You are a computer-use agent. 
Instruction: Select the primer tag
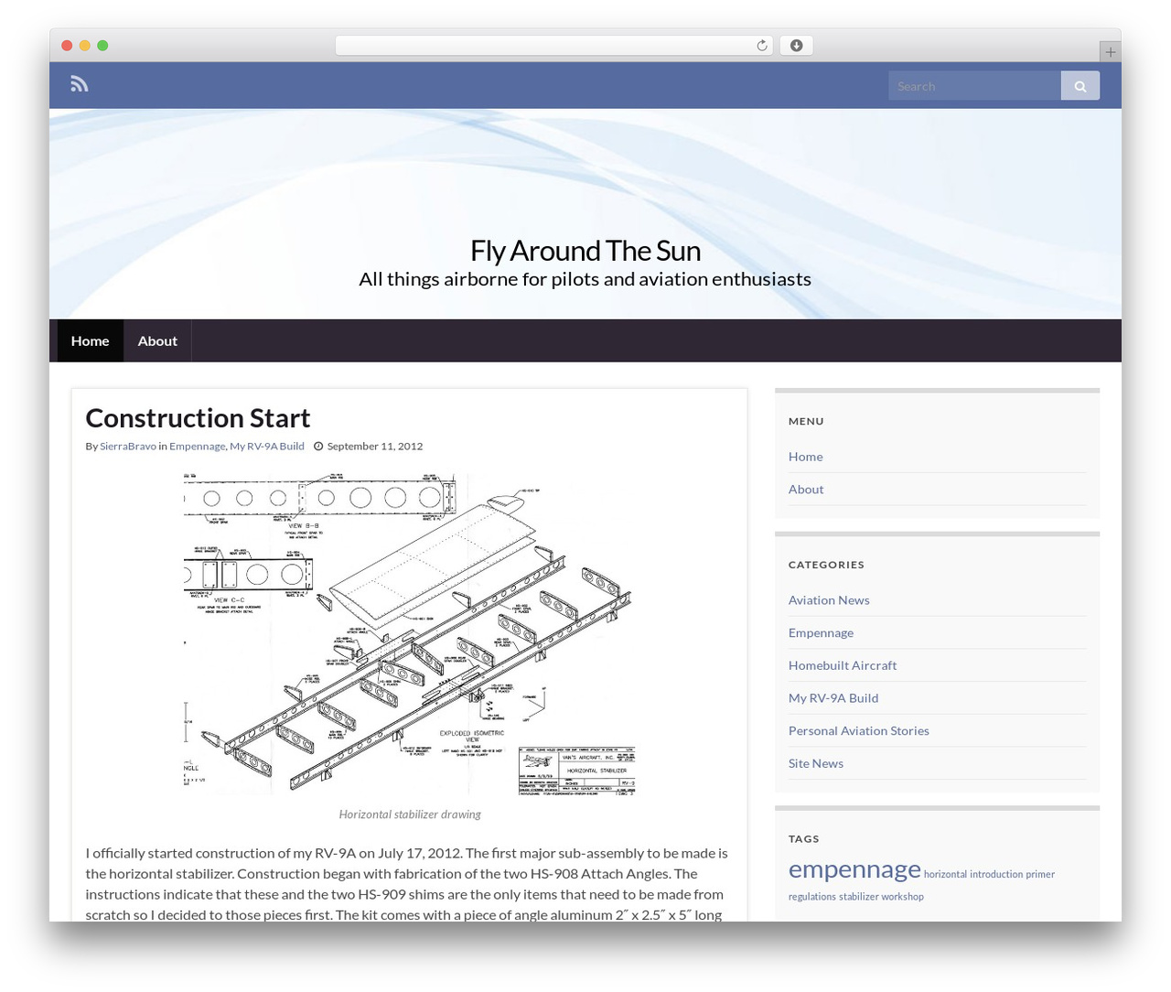tap(1040, 874)
